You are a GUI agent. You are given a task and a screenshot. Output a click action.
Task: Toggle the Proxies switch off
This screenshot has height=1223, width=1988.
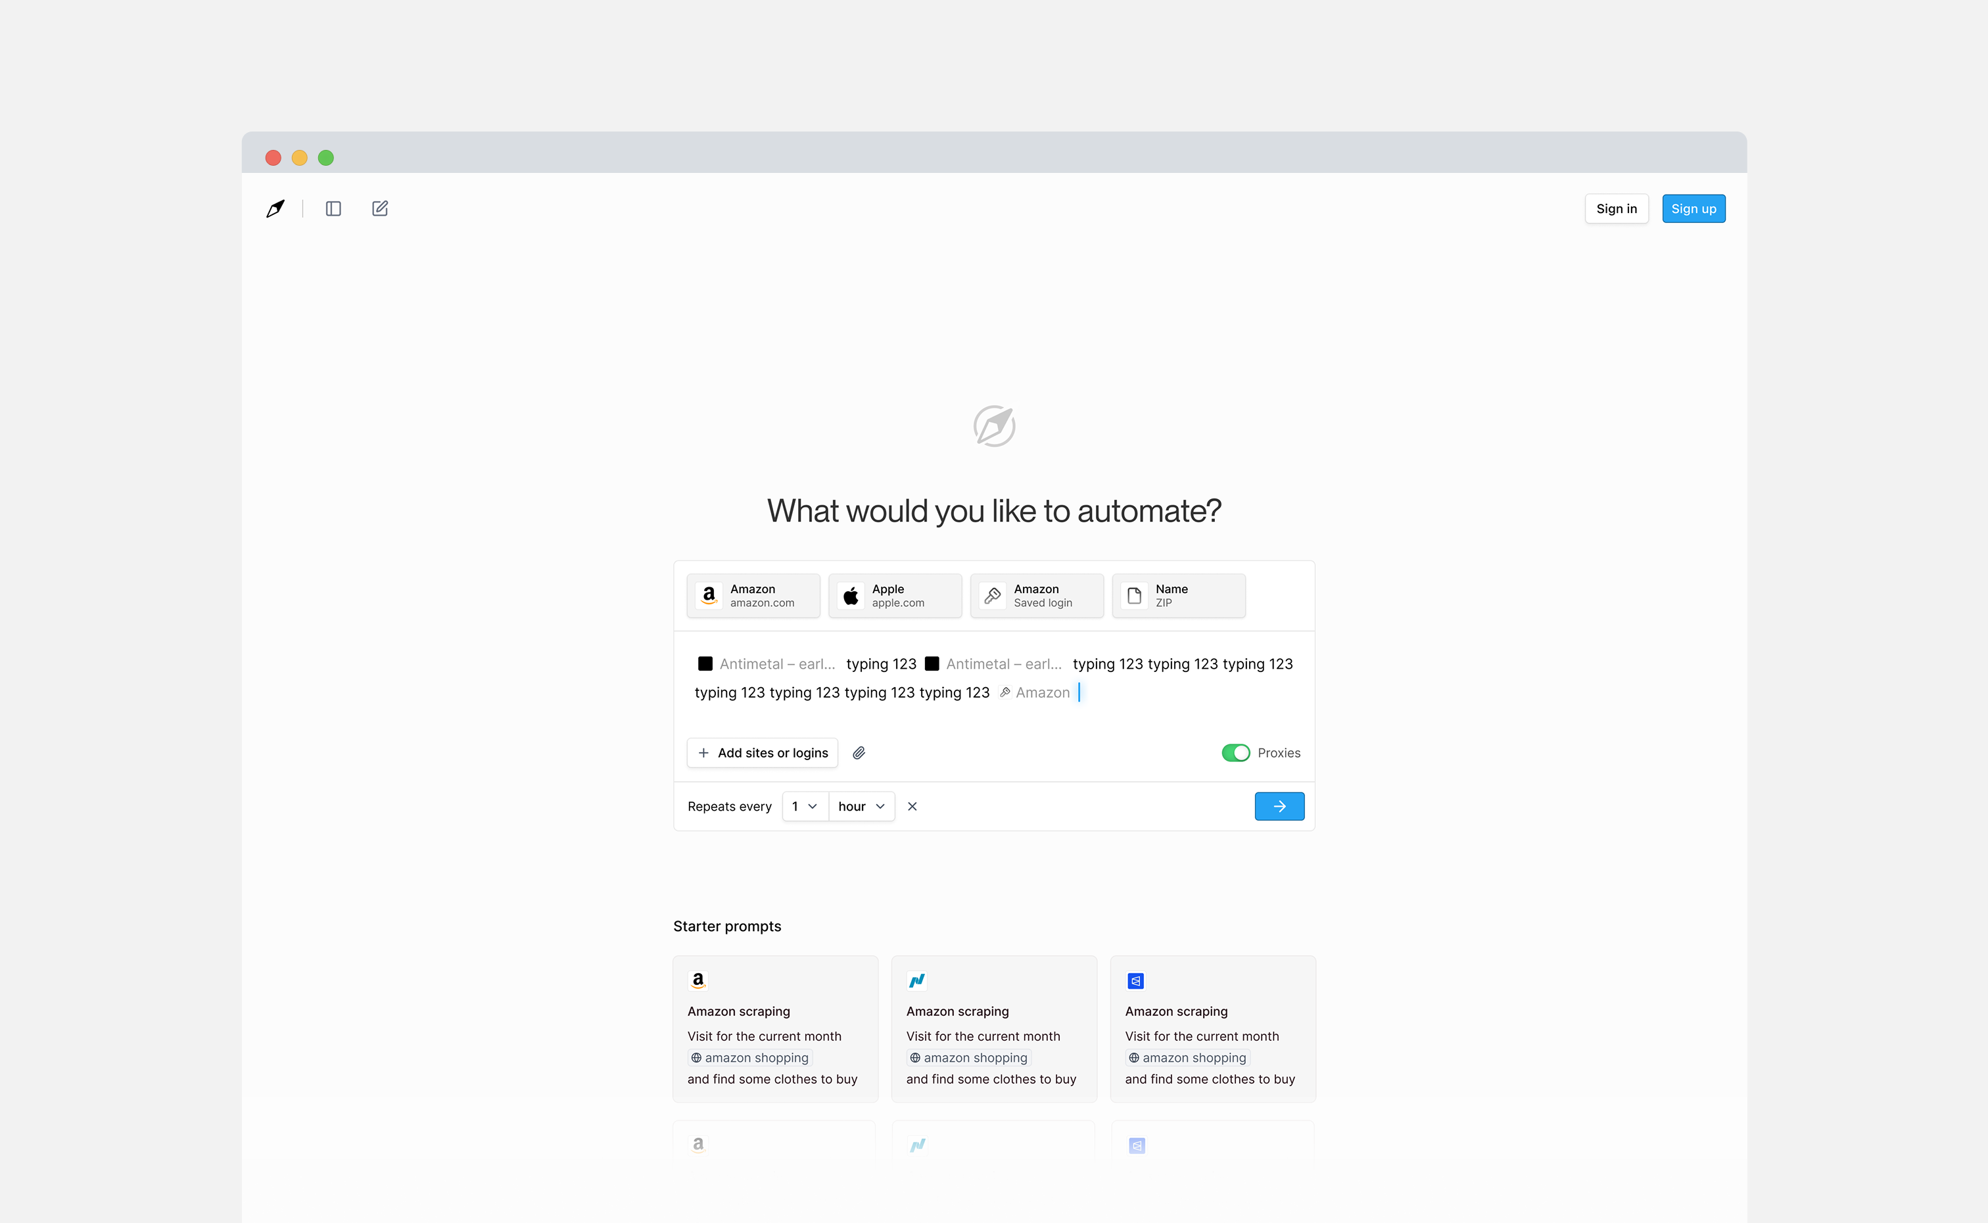[1235, 753]
